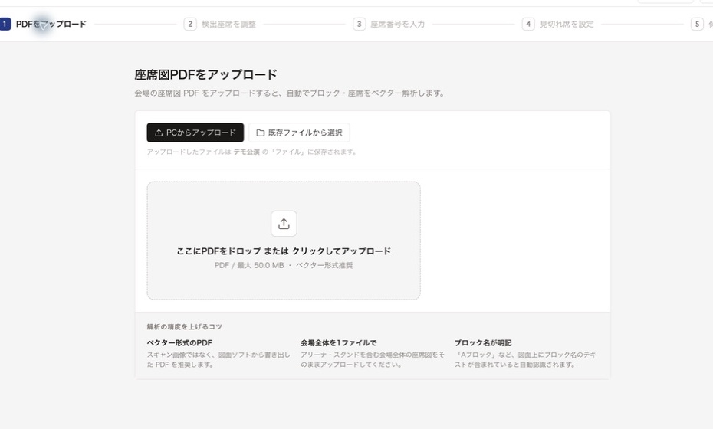Click the folder icon in 既存ファイルから選択
This screenshot has width=713, height=429.
point(261,133)
